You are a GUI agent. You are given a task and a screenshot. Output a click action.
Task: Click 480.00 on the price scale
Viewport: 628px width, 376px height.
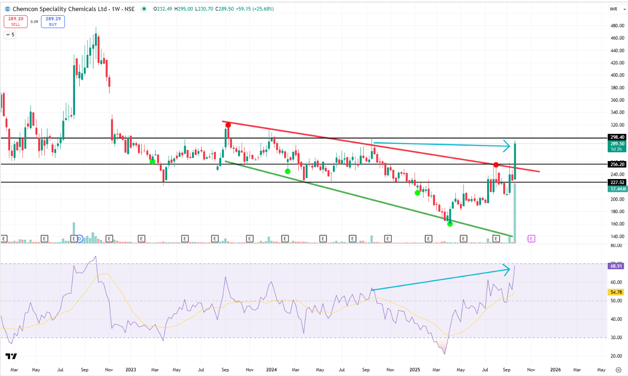click(617, 26)
